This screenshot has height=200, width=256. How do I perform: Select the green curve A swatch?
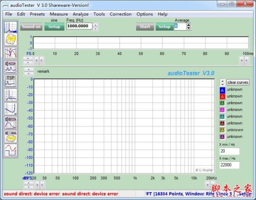222,103
